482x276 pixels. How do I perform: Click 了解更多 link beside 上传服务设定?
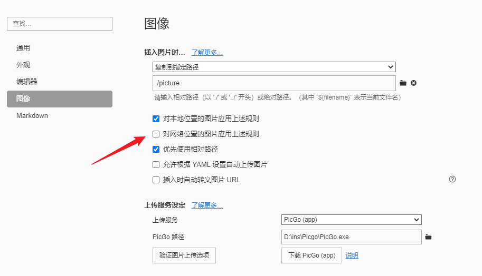[x=207, y=205]
